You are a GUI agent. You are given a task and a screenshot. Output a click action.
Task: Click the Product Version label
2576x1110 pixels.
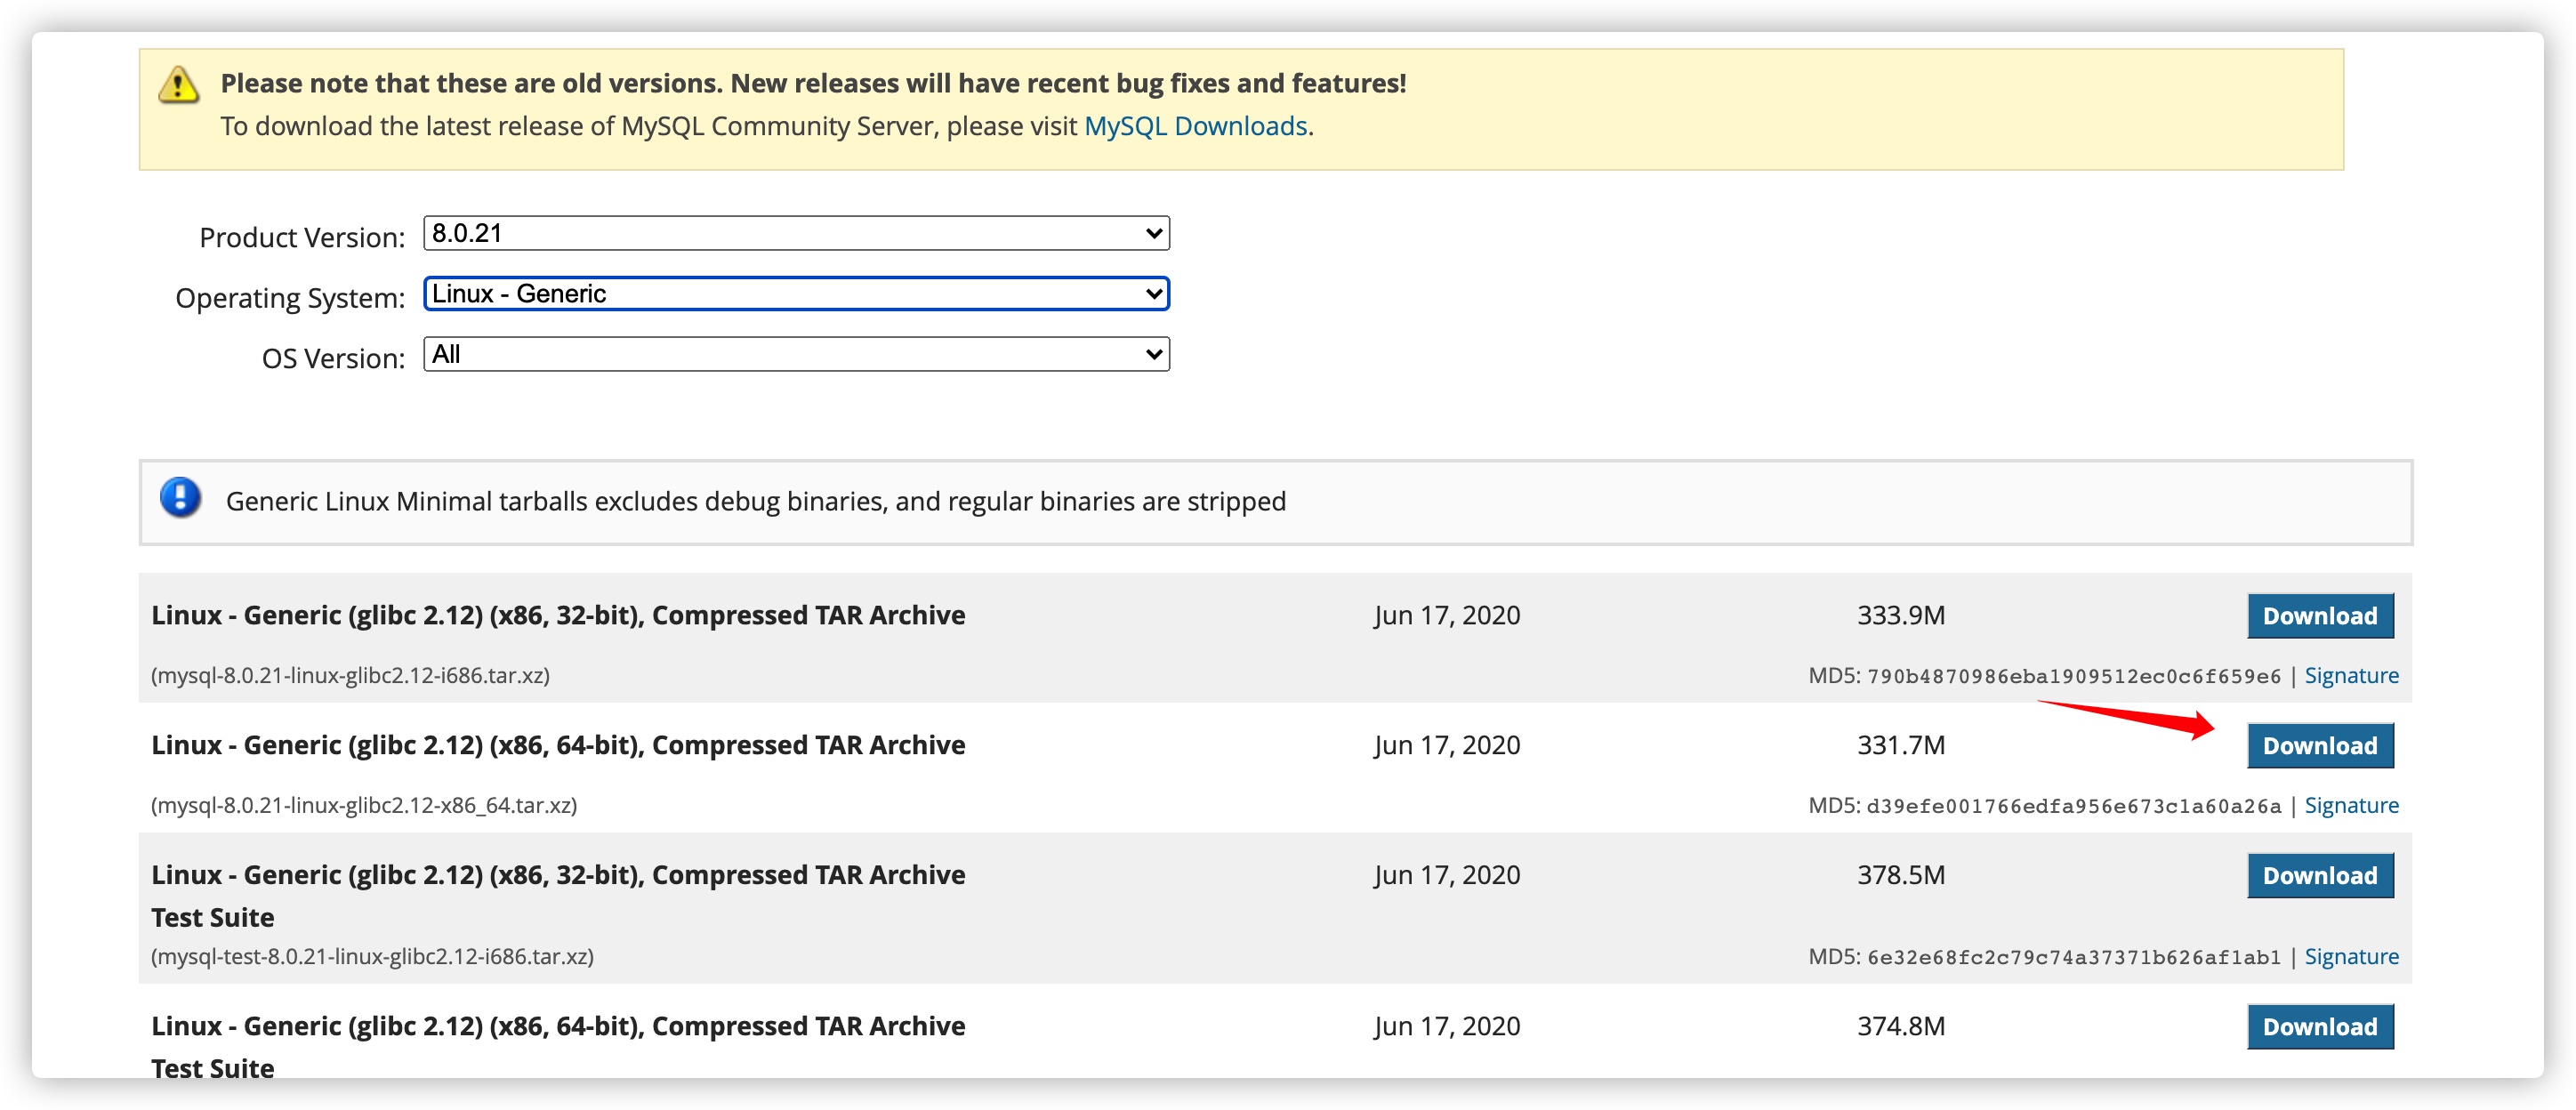pos(302,238)
